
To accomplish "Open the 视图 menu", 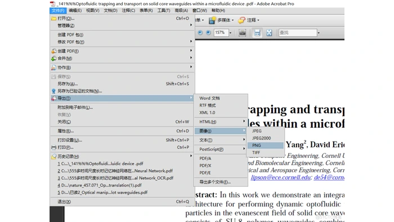I will point(93,11).
